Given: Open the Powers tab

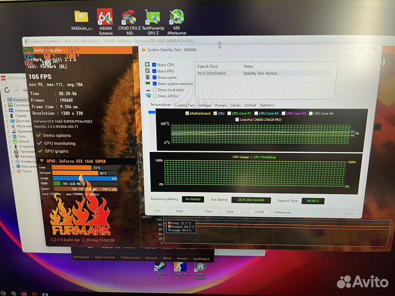Looking at the screenshot, I should point(221,105).
